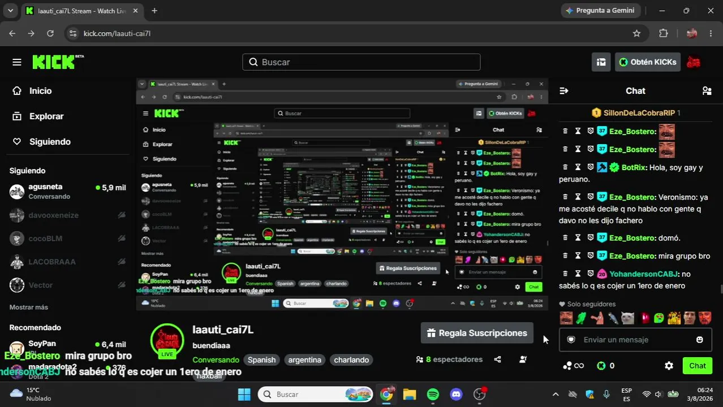Open chat settings gear icon
The image size is (723, 407).
coord(669,366)
